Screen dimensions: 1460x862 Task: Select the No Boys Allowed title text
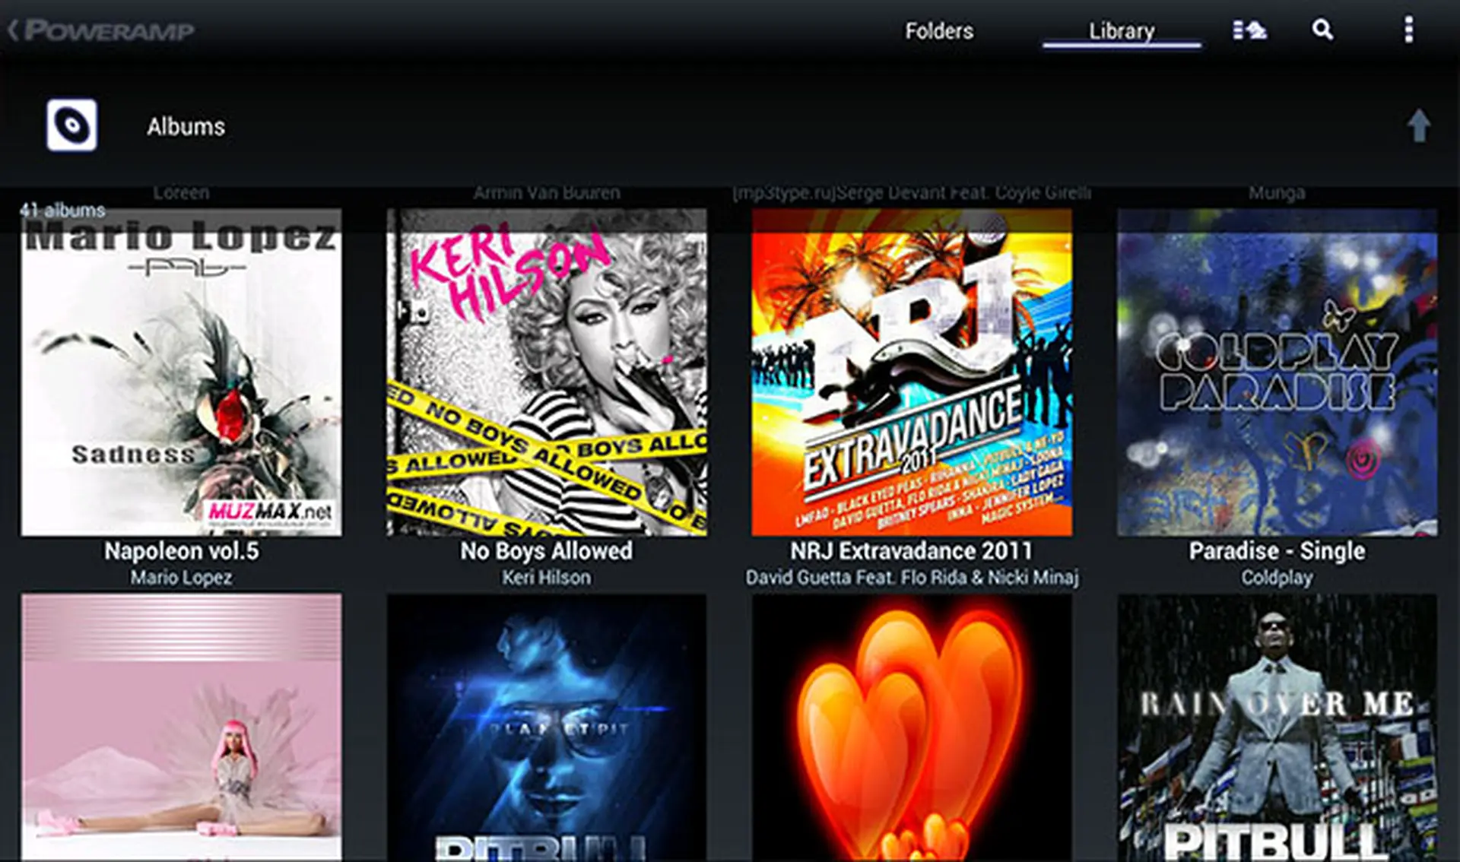click(x=546, y=550)
